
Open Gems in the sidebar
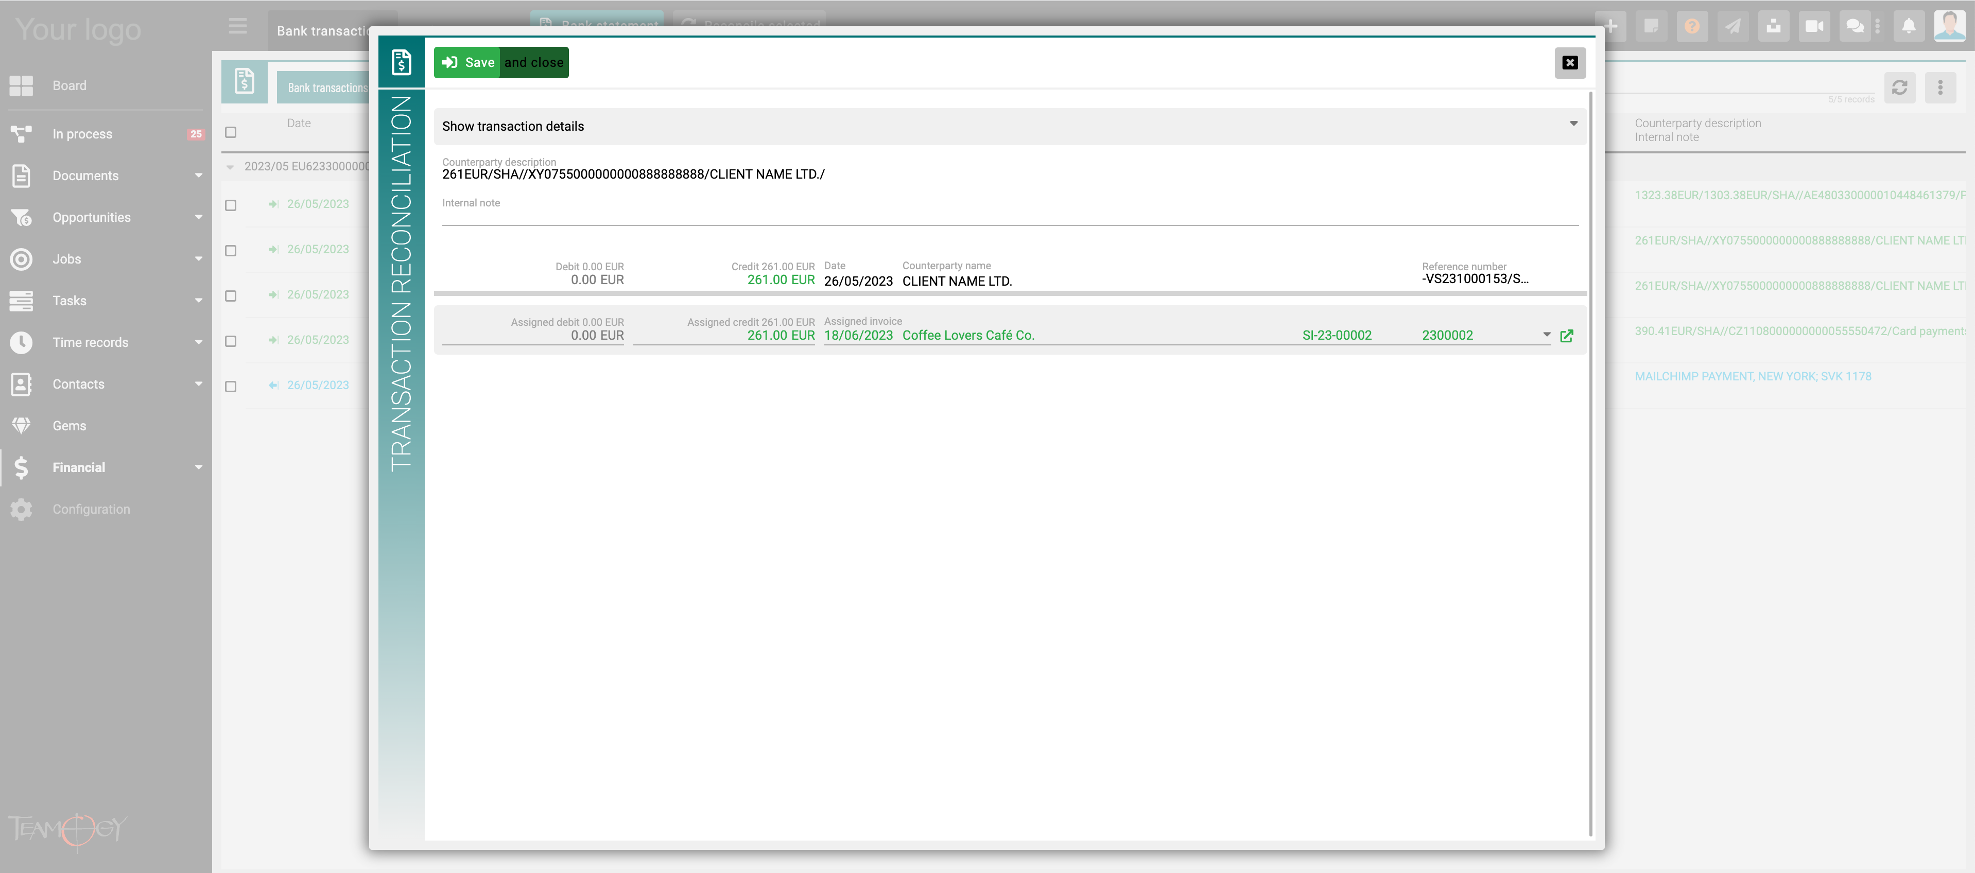coord(69,426)
